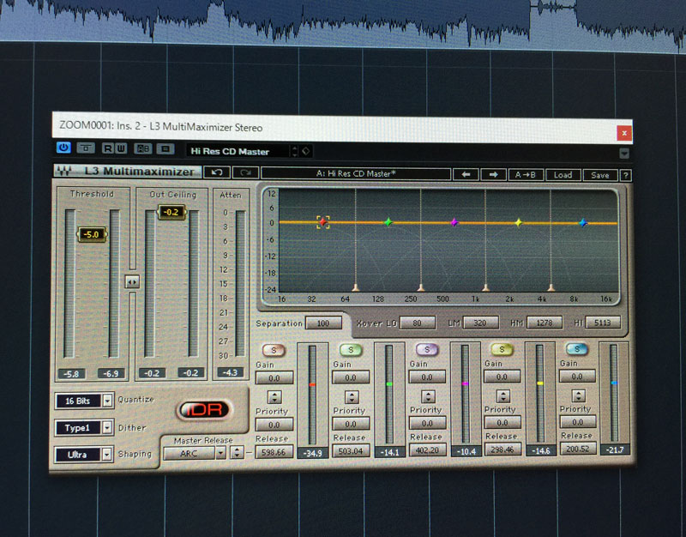Click the IDR logo button
Viewport: 686px width, 537px height.
pos(205,410)
